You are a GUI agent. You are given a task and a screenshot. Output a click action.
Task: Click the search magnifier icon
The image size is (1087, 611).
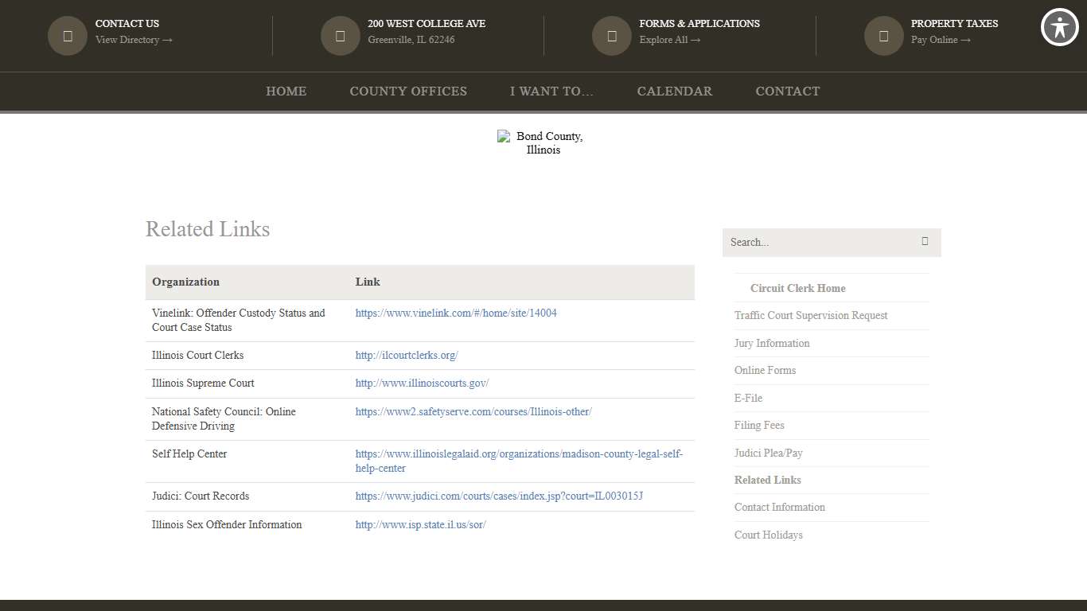pyautogui.click(x=925, y=242)
